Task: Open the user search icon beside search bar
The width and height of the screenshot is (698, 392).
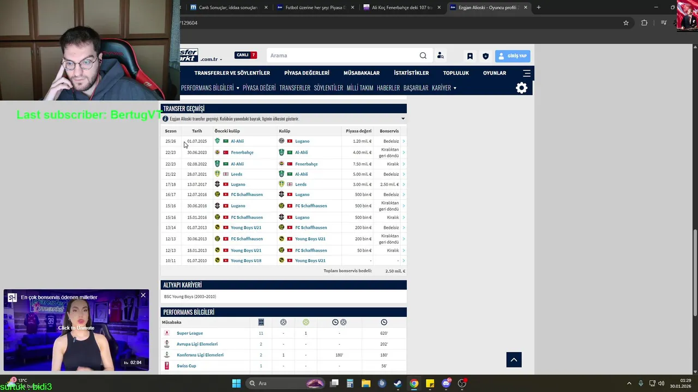Action: tap(441, 56)
